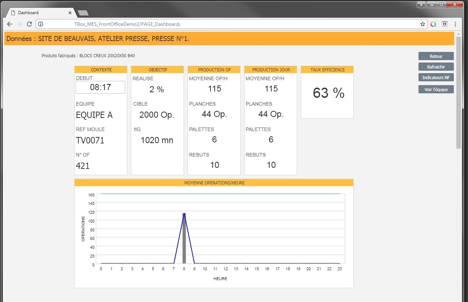This screenshot has height=302, width=468.
Task: Click the 160 value on chart y-axis
Action: click(x=91, y=195)
